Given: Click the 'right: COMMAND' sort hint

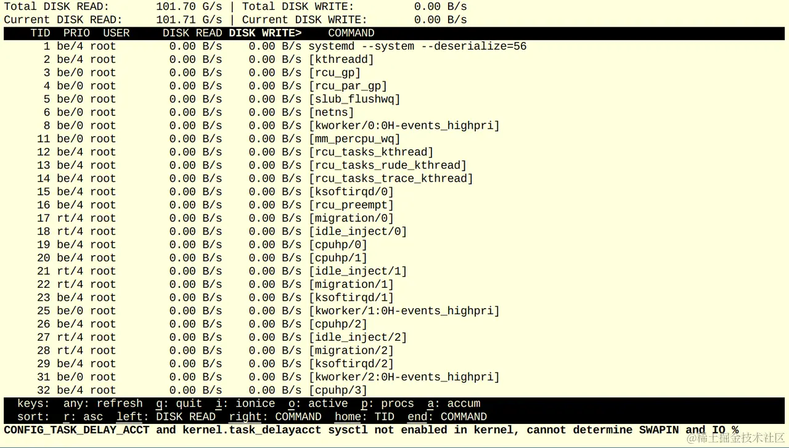Looking at the screenshot, I should 275,417.
